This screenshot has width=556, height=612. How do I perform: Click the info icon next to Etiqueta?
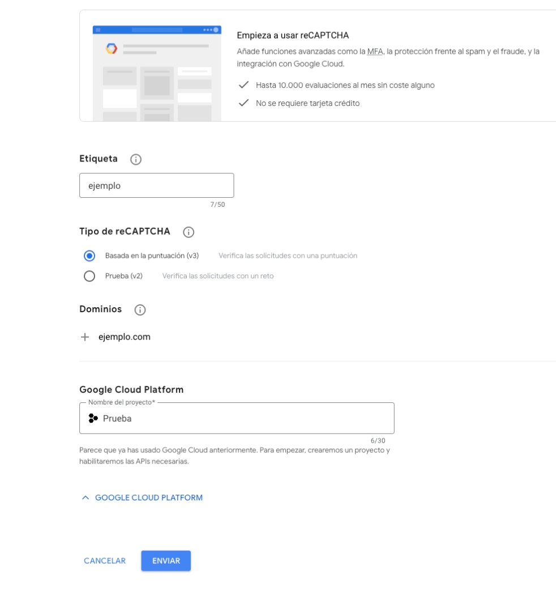coord(136,159)
